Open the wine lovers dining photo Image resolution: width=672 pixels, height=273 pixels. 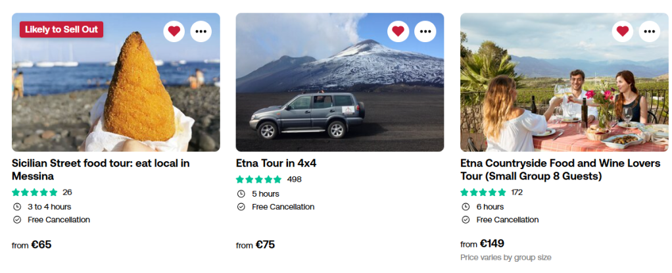click(564, 92)
